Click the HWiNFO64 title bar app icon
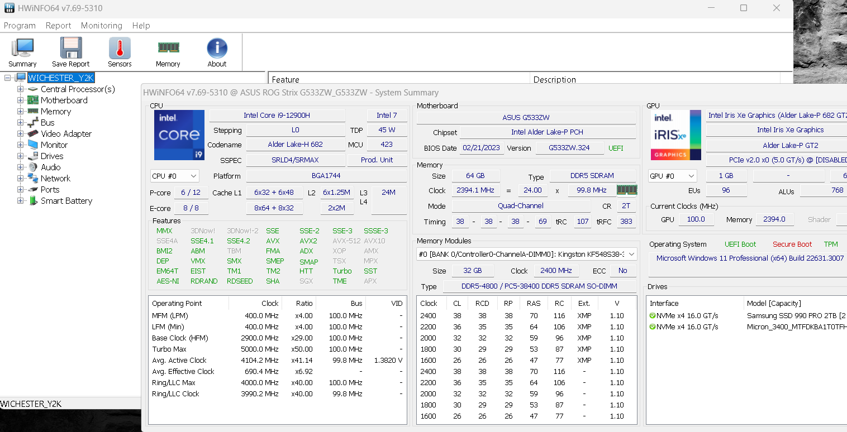This screenshot has height=432, width=847. tap(9, 8)
